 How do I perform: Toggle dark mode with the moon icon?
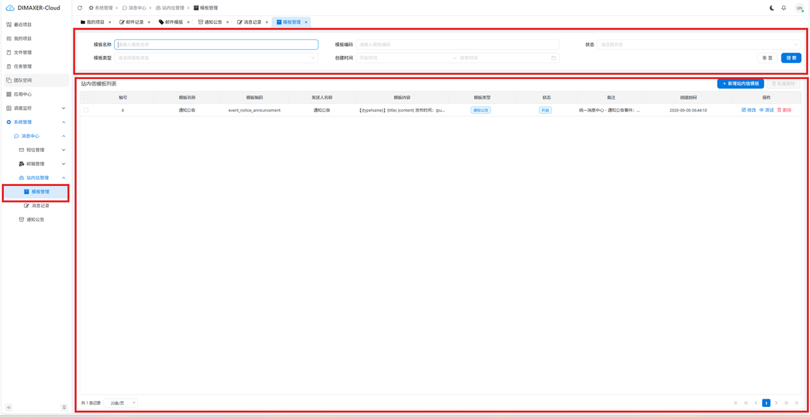click(x=771, y=8)
